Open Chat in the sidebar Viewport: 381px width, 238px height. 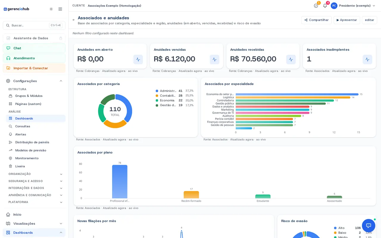34,48
